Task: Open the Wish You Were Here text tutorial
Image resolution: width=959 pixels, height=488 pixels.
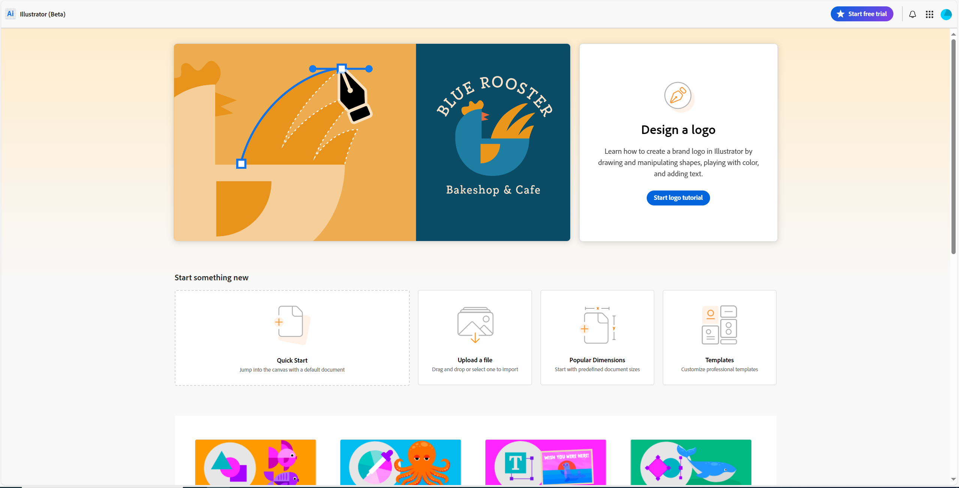Action: 545,463
